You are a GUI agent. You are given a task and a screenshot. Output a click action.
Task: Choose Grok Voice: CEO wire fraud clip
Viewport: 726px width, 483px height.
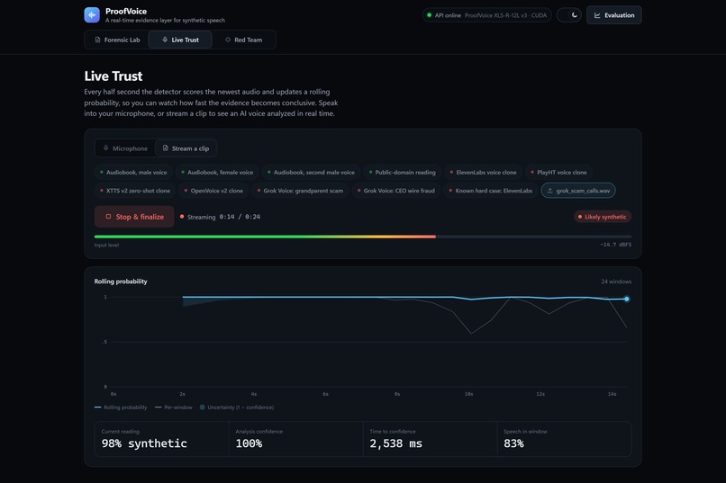(x=396, y=191)
